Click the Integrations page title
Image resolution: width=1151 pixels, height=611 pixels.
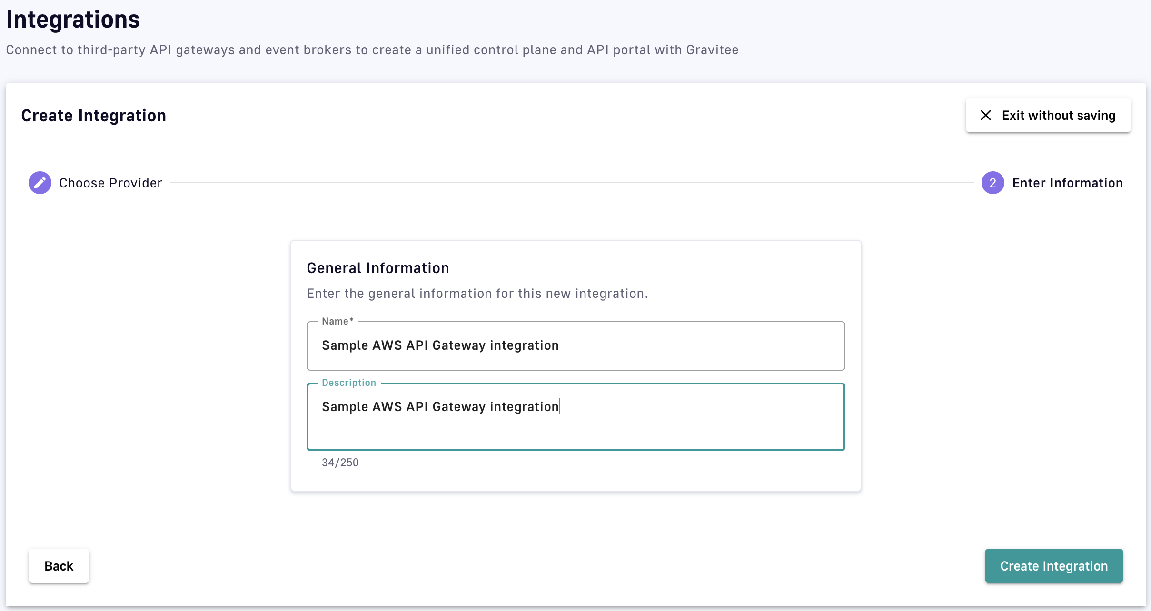click(73, 20)
